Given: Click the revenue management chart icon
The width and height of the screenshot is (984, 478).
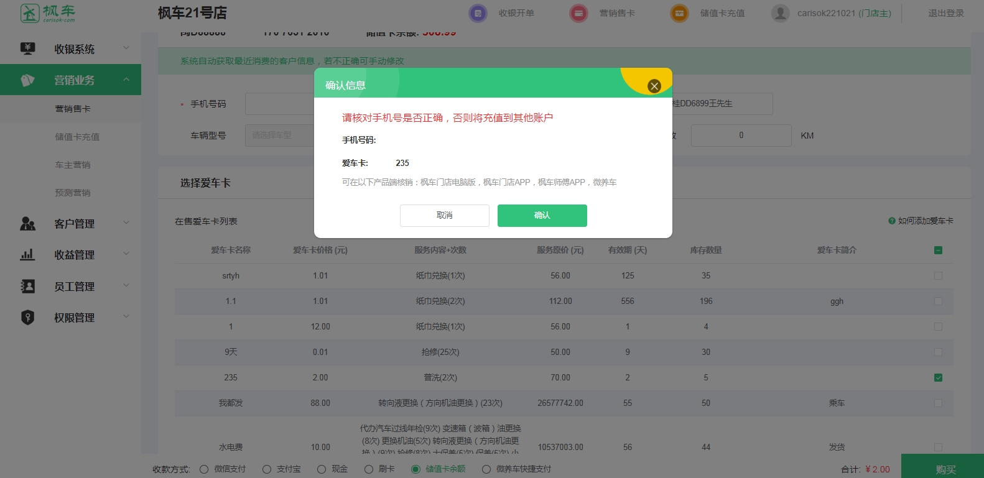Looking at the screenshot, I should [x=27, y=255].
